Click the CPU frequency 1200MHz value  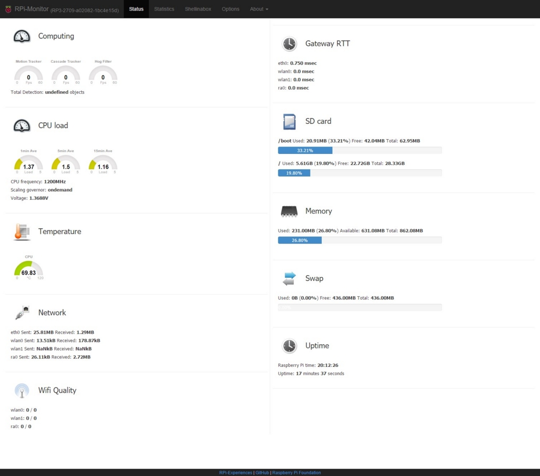(55, 182)
